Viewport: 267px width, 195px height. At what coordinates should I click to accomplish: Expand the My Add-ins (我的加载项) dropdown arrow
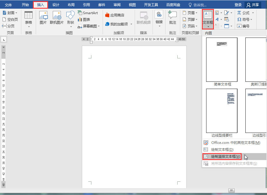tap(131, 24)
